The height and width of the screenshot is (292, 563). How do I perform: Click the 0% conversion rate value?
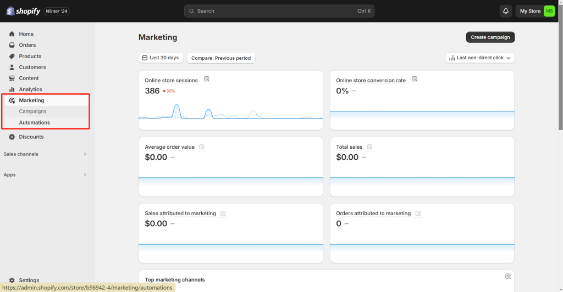point(342,91)
